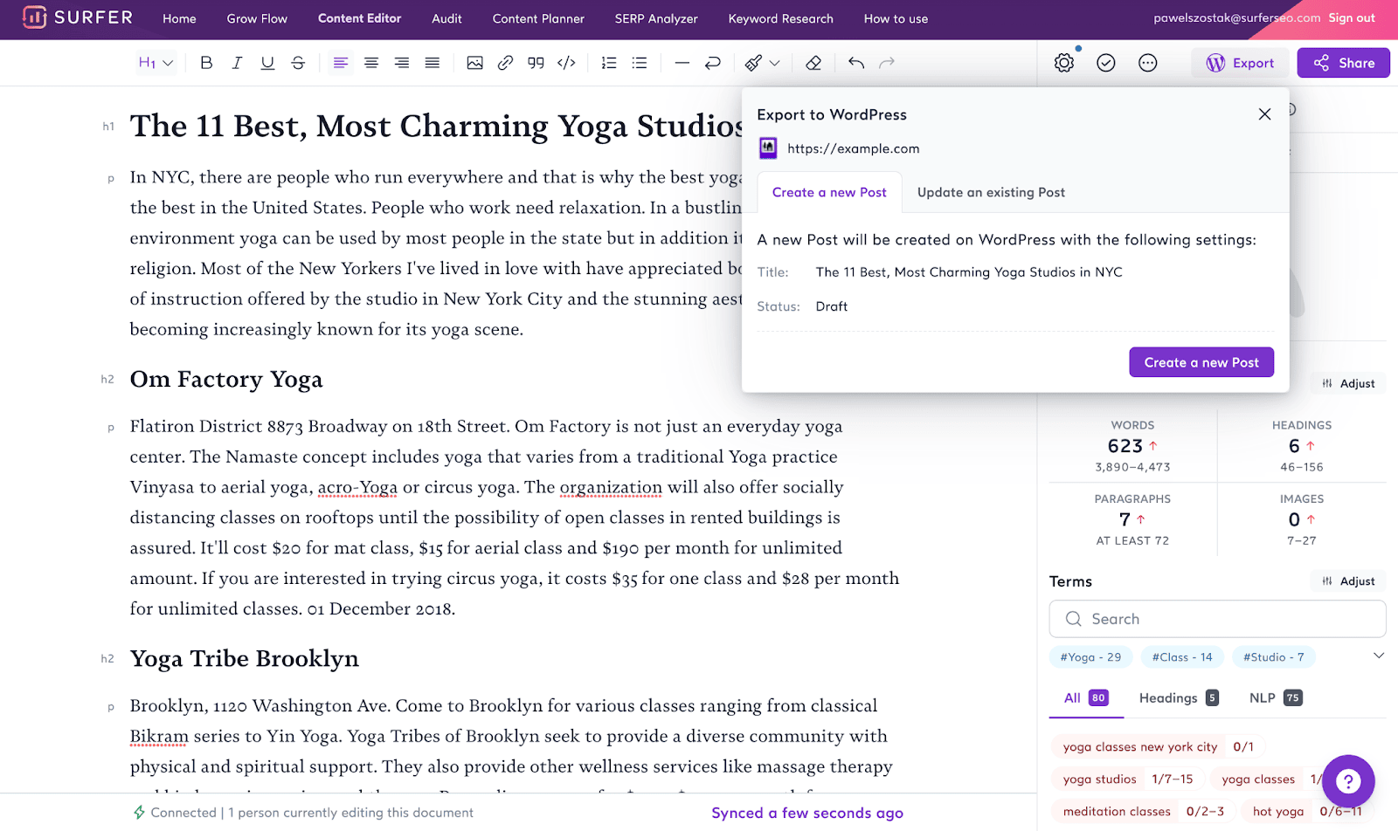Click Sign out
The height and width of the screenshot is (831, 1398).
pyautogui.click(x=1352, y=17)
